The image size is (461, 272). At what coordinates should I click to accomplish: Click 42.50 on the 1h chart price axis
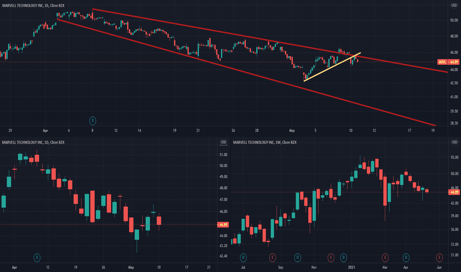tap(454, 83)
